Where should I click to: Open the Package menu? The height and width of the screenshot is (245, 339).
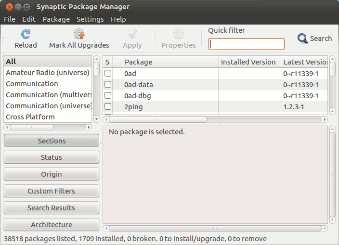(56, 19)
